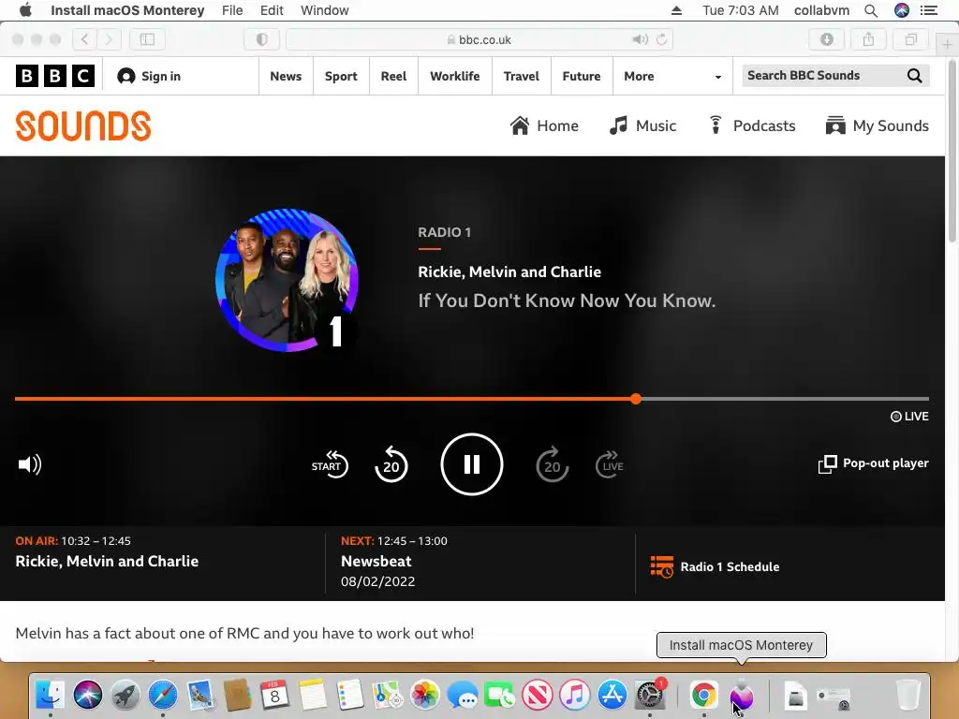Image resolution: width=959 pixels, height=719 pixels.
Task: Open Photos from the Dock
Action: pos(425,695)
